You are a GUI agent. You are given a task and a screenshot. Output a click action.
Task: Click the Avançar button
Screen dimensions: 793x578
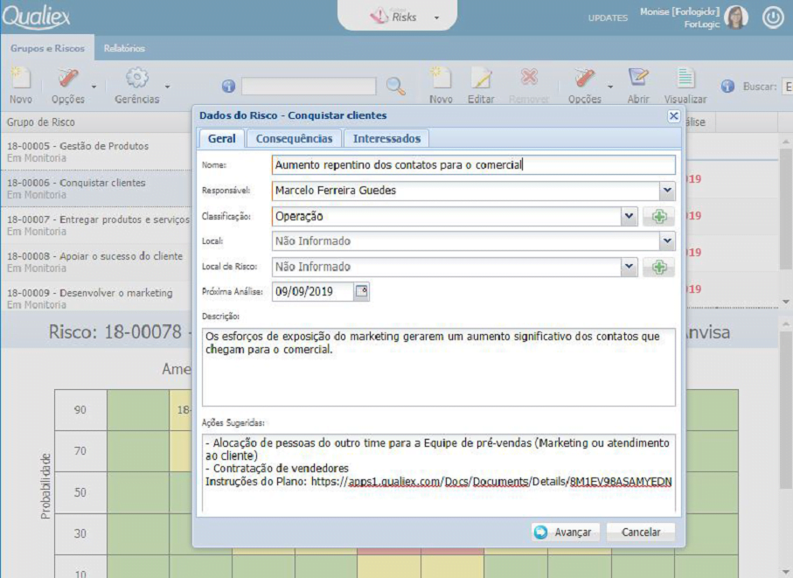click(x=563, y=532)
